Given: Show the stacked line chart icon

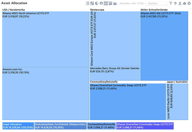Looking at the screenshot, I should (x=115, y=3).
